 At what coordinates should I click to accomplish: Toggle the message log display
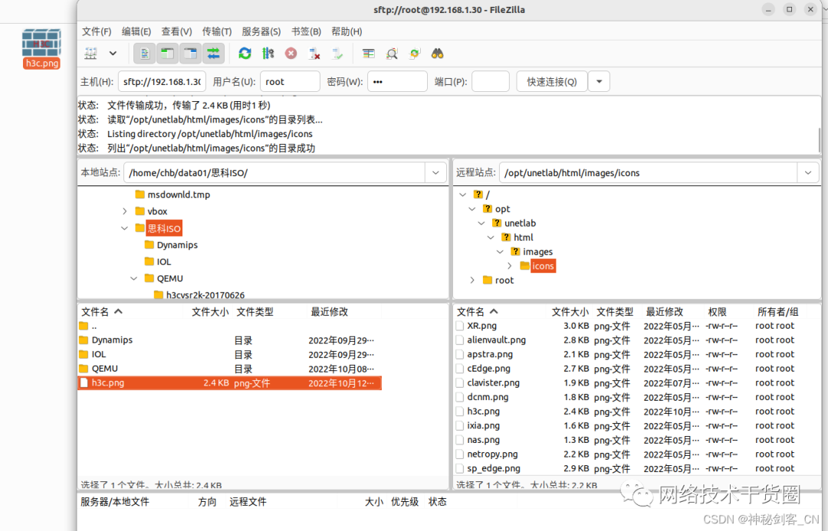[144, 53]
